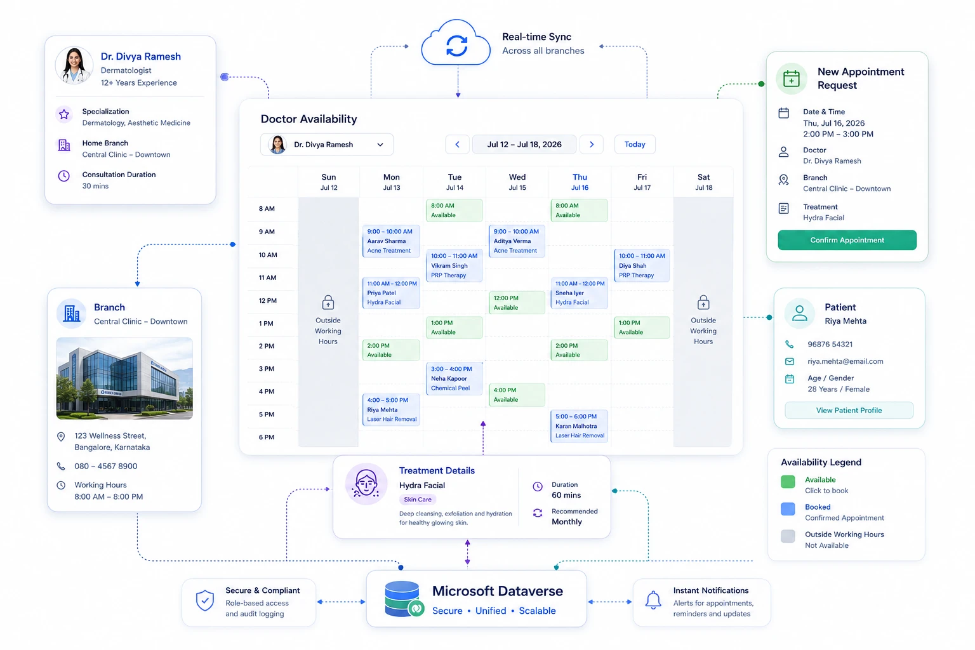This screenshot has width=975, height=650.
Task: Click the branch address location pin icon
Action: (61, 437)
